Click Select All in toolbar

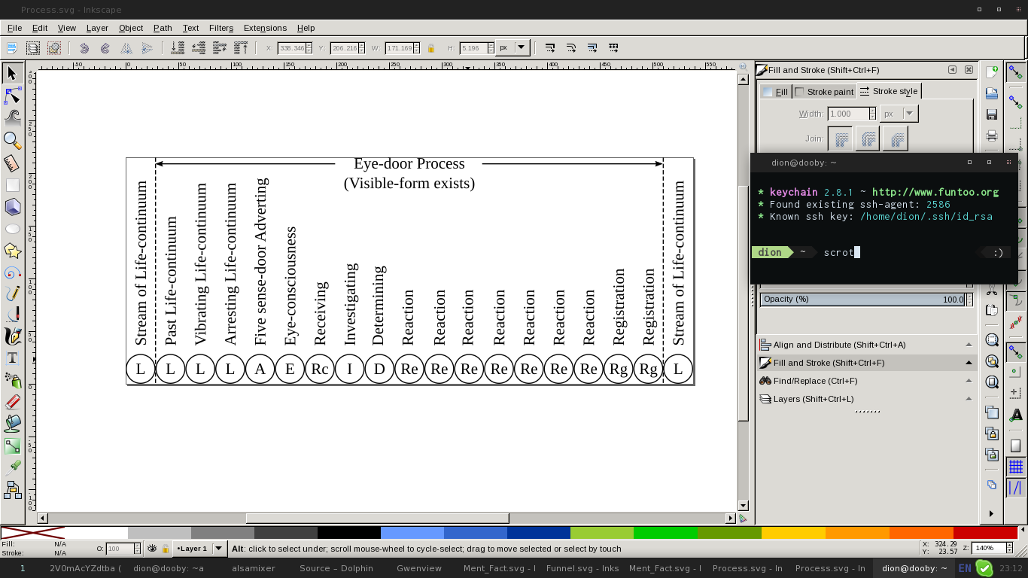pyautogui.click(x=12, y=47)
